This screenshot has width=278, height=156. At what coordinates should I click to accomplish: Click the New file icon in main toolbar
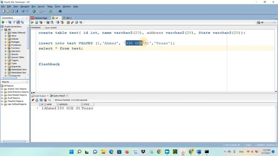(4, 11)
